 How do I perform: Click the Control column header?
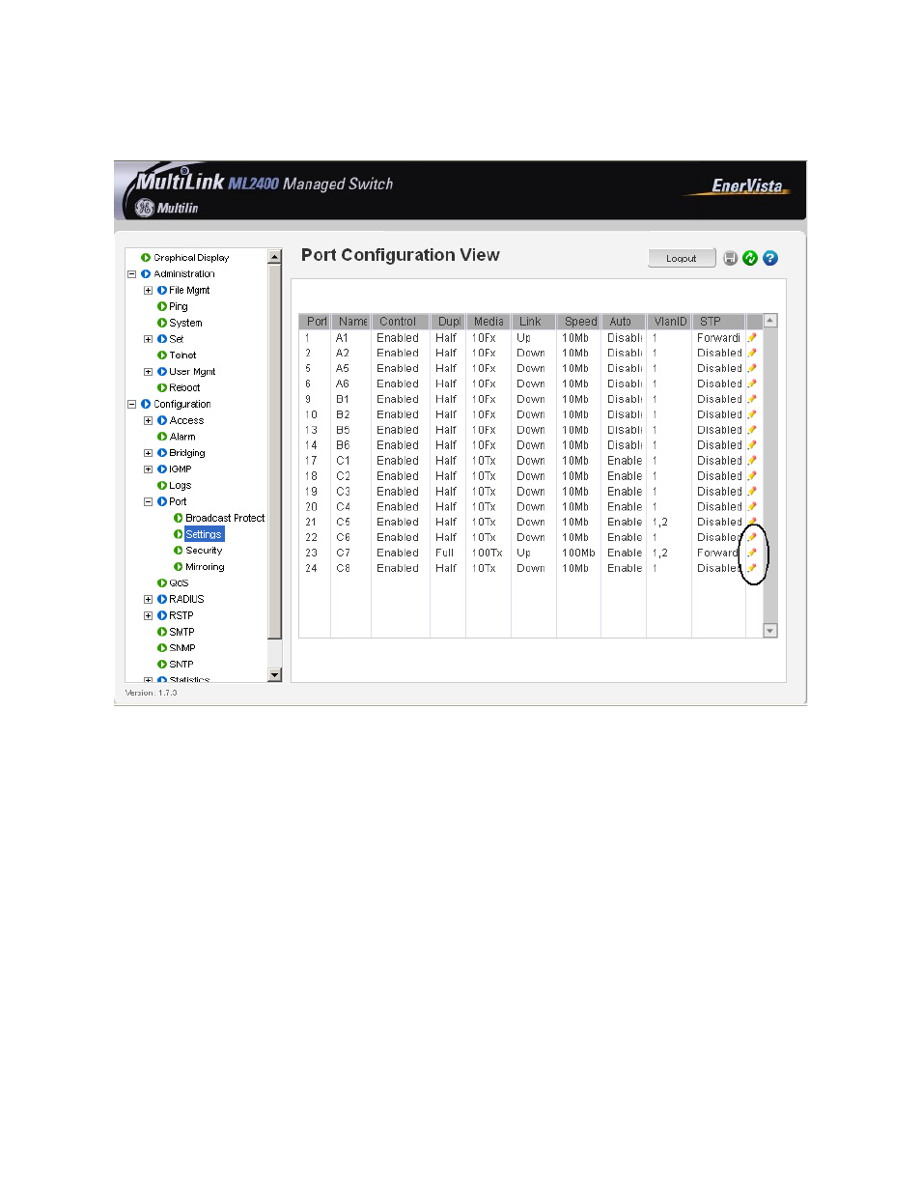coord(400,322)
